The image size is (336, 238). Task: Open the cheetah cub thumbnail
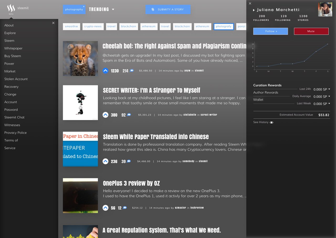[x=80, y=59]
